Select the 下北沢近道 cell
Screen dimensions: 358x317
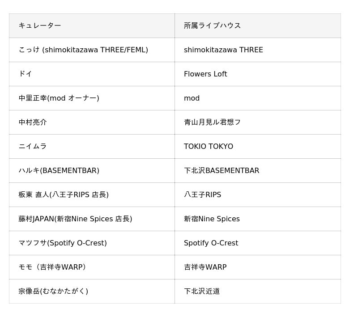[x=258, y=292]
